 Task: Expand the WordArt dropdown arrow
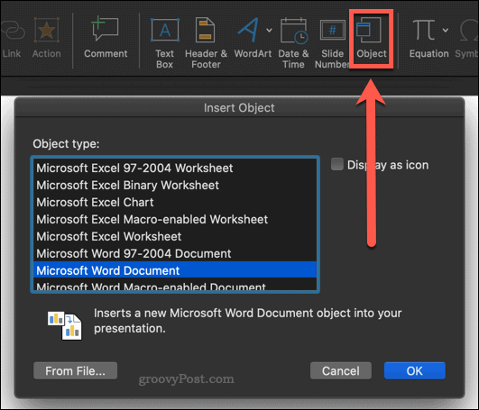pos(269,30)
